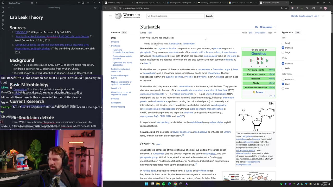Show Key components in Genetics box
Viewport: 333px width, 187px height.
pyautogui.click(x=271, y=70)
